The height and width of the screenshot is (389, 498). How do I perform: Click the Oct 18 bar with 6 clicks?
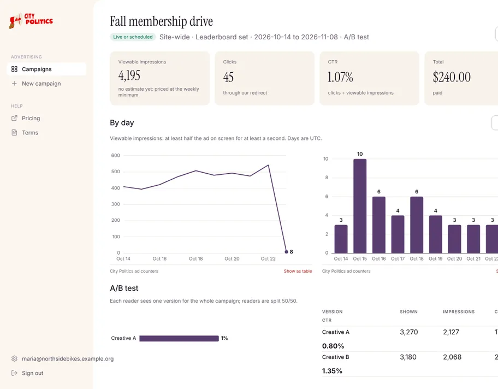(417, 225)
